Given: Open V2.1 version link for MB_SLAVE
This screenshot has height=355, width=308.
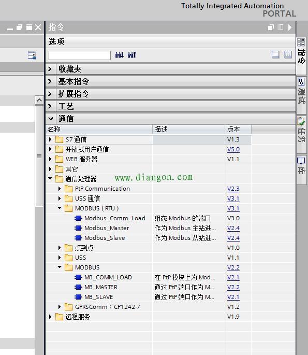Looking at the screenshot, I should (233, 297).
